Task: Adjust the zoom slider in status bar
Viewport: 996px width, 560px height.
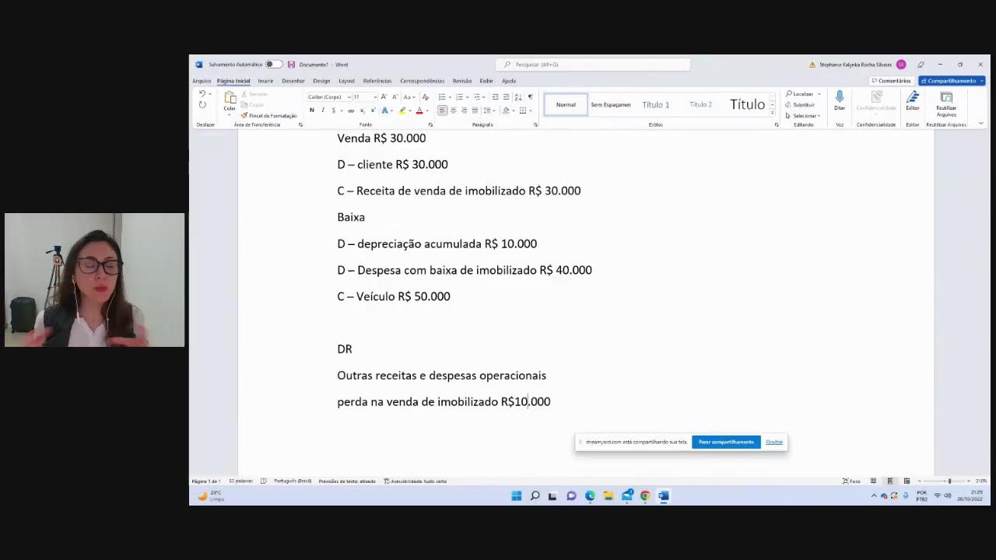Action: 949,481
